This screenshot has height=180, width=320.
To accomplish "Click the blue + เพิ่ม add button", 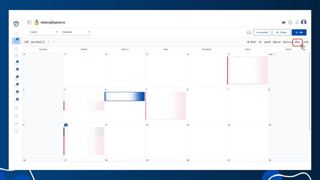I will [x=299, y=32].
